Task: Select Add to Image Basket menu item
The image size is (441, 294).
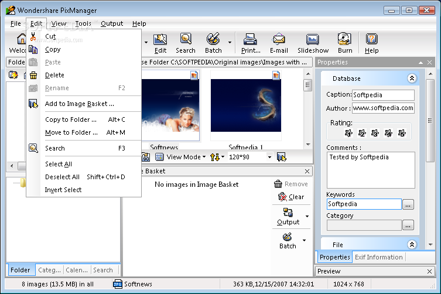Action: point(84,104)
